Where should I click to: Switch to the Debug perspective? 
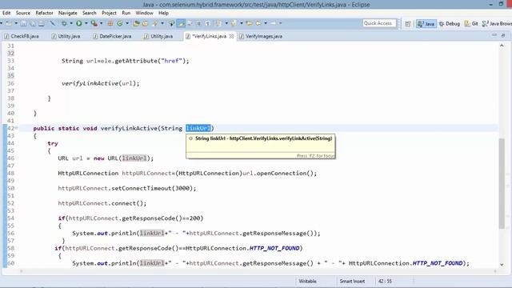click(450, 23)
